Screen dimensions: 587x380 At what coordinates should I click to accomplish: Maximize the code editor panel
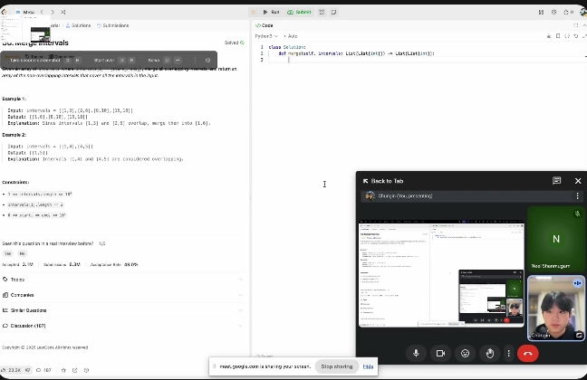[x=576, y=25]
